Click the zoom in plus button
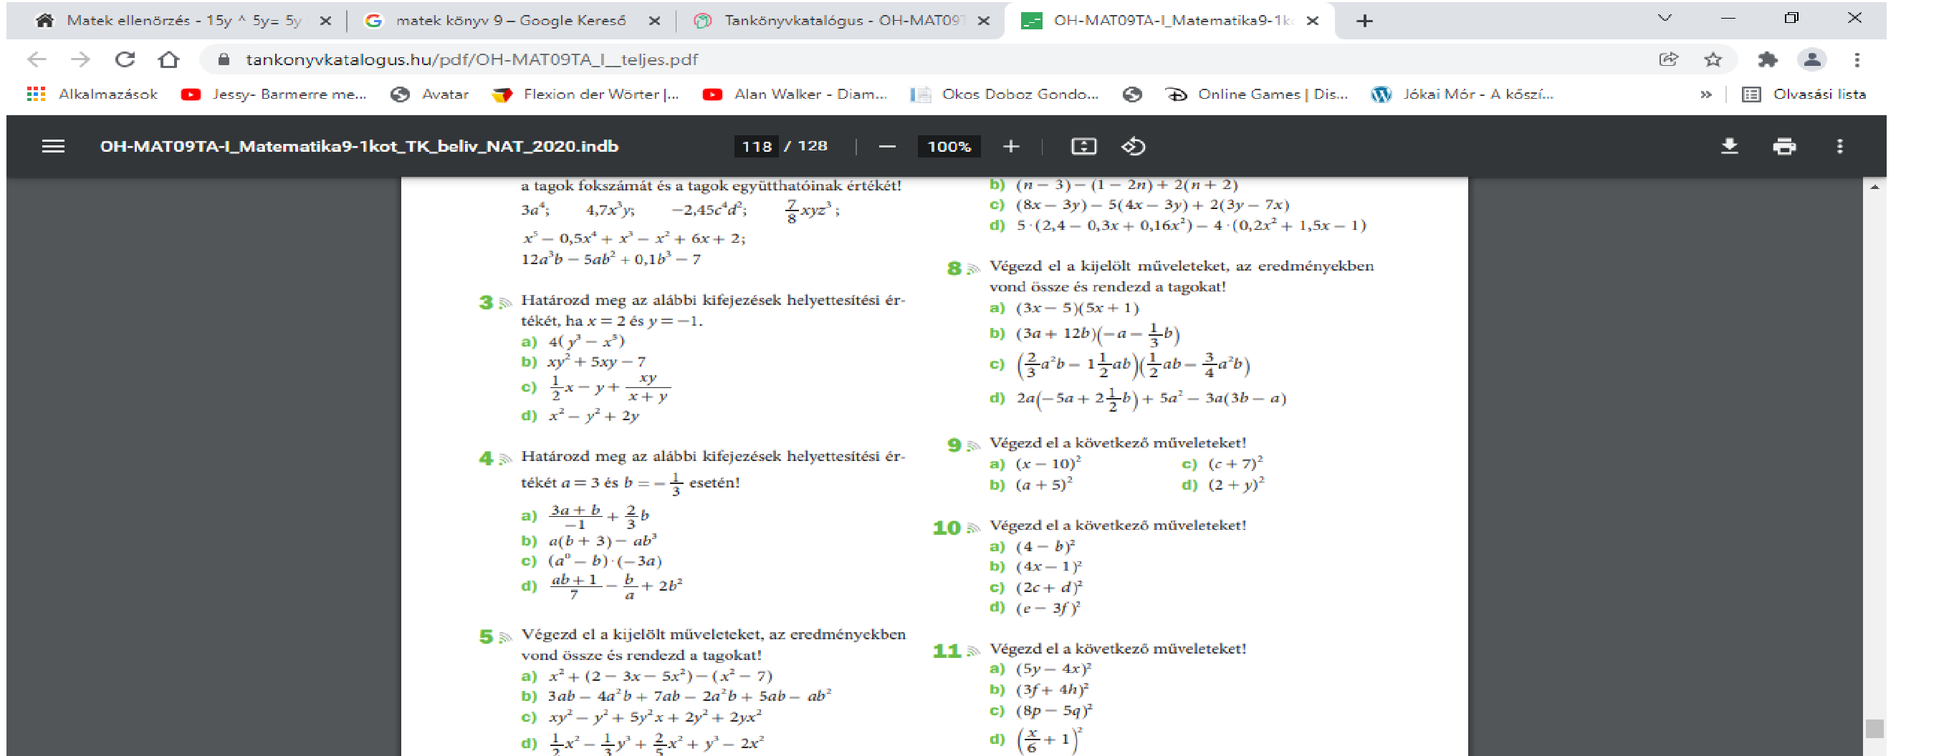 point(1011,147)
